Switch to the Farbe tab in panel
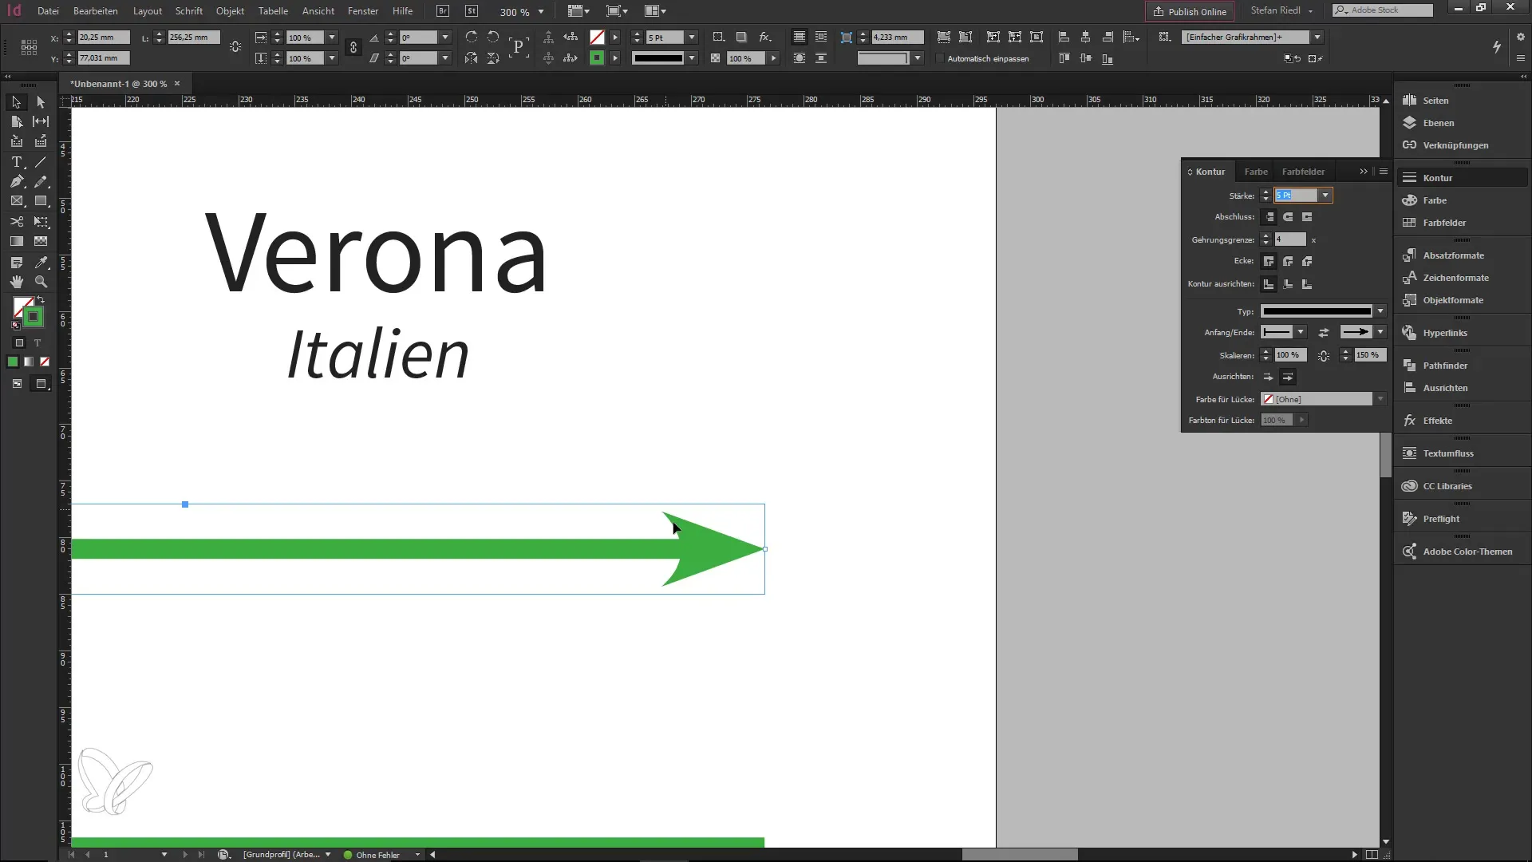The width and height of the screenshot is (1532, 862). point(1256,172)
